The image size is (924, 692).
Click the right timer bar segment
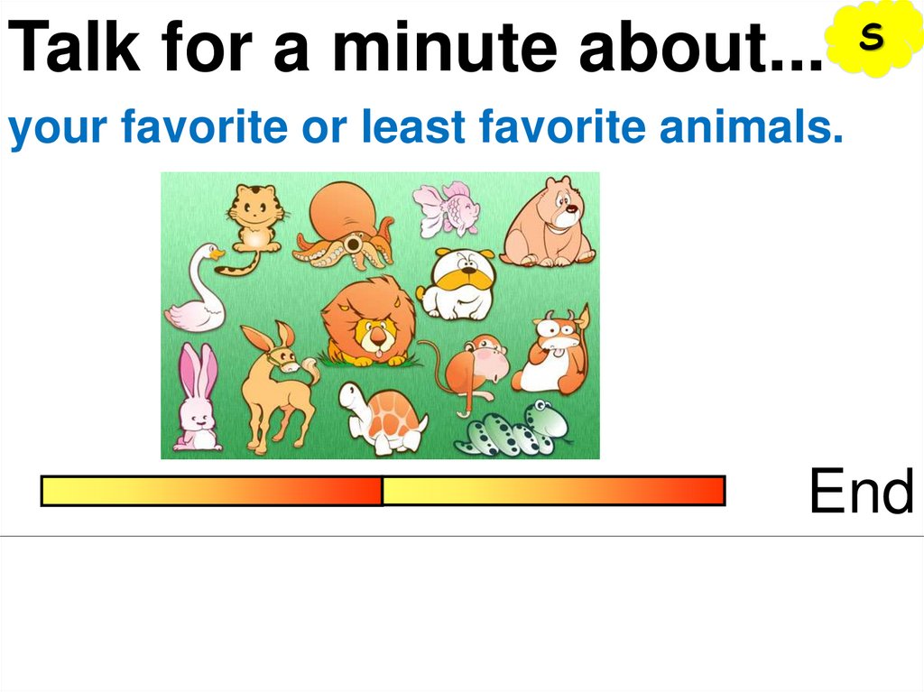(x=553, y=491)
